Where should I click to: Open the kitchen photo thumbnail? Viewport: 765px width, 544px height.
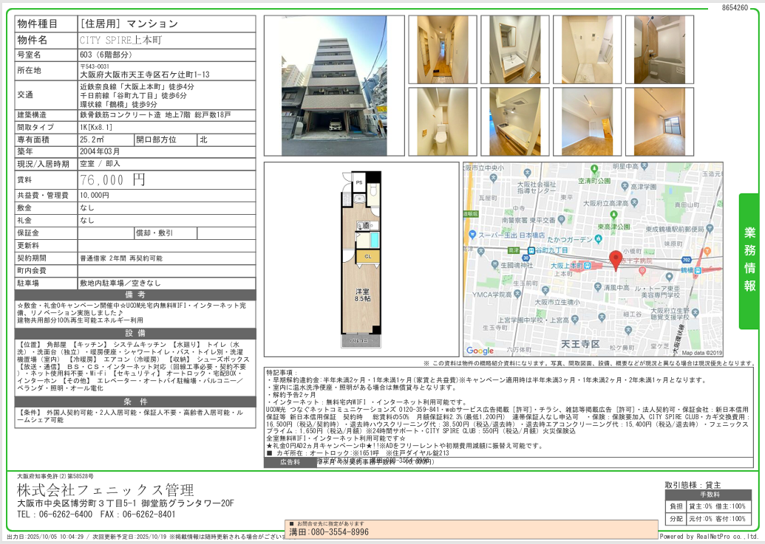coord(514,121)
